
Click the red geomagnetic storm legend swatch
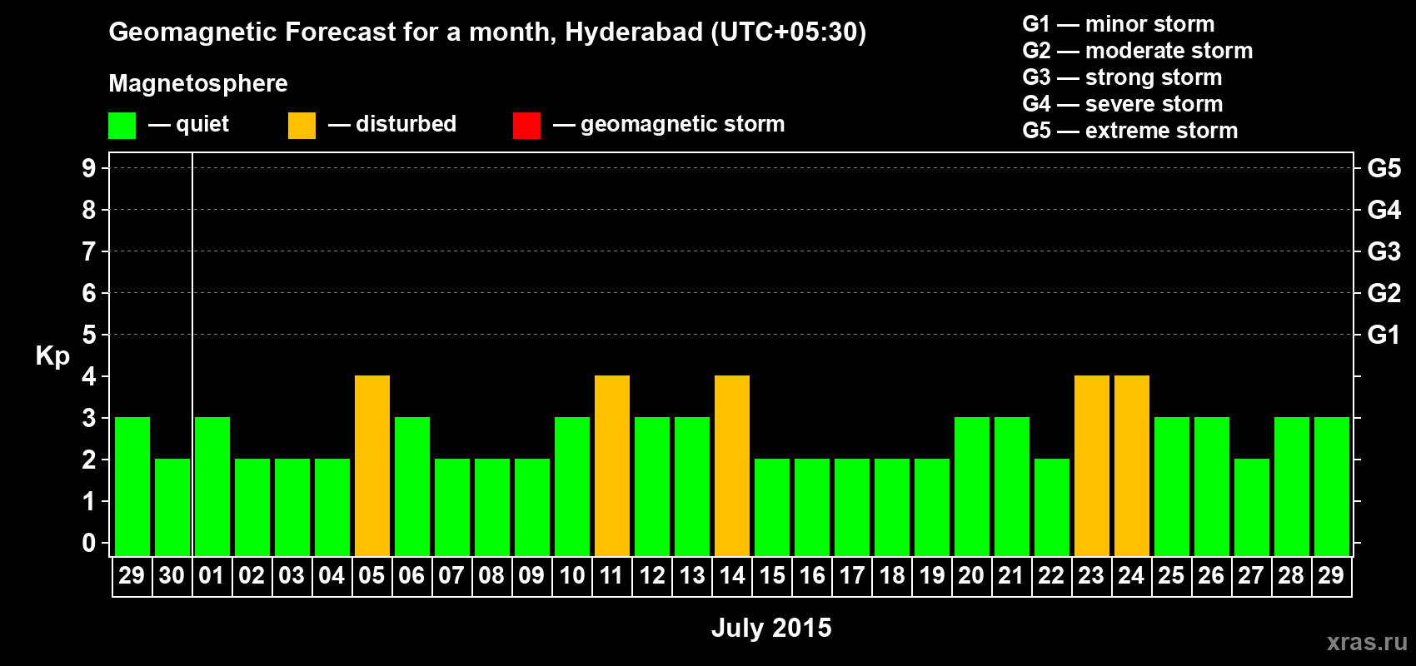[526, 126]
